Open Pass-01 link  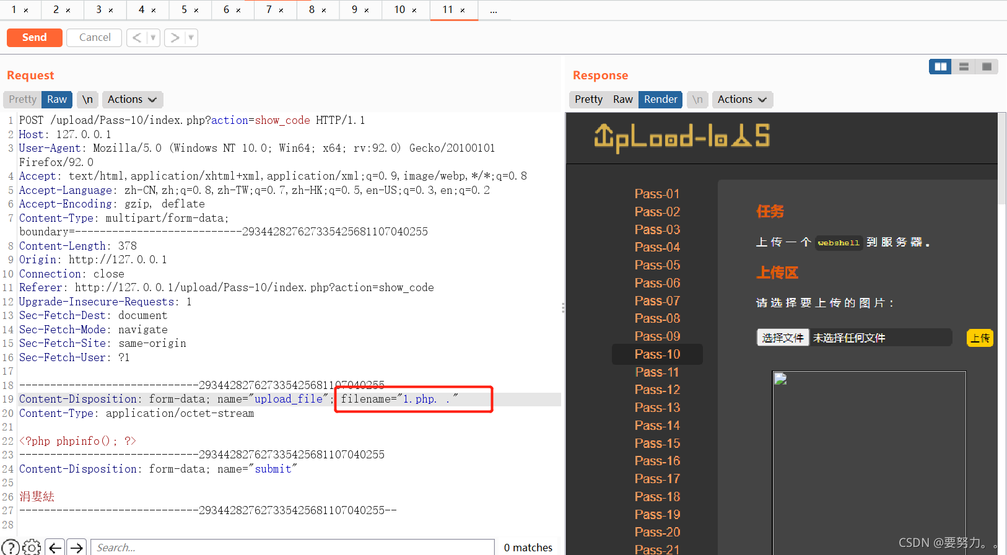pos(657,194)
